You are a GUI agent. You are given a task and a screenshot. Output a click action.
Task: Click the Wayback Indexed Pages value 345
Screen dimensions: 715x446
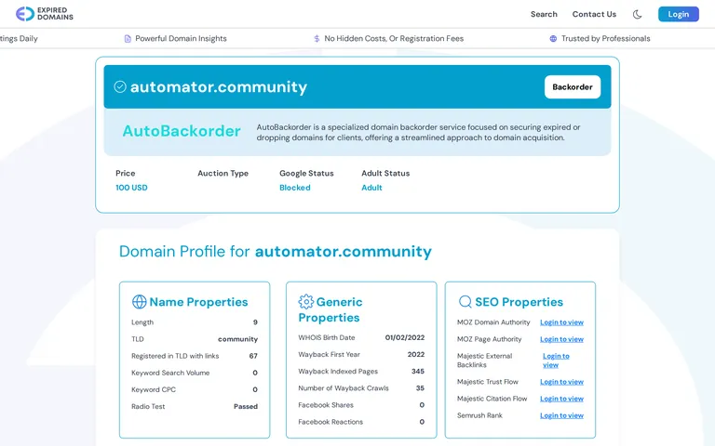point(418,372)
